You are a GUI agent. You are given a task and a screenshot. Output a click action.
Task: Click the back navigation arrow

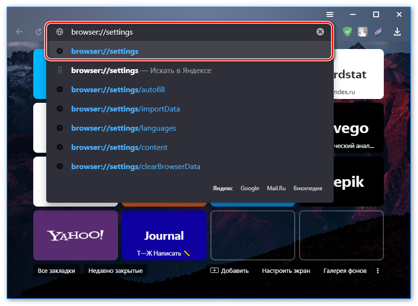[x=19, y=32]
